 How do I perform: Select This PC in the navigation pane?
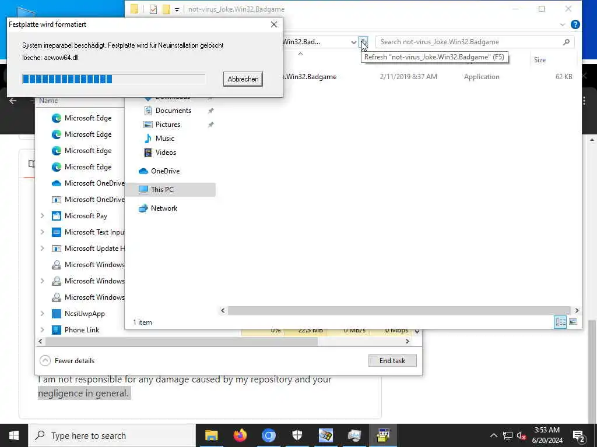coord(162,190)
